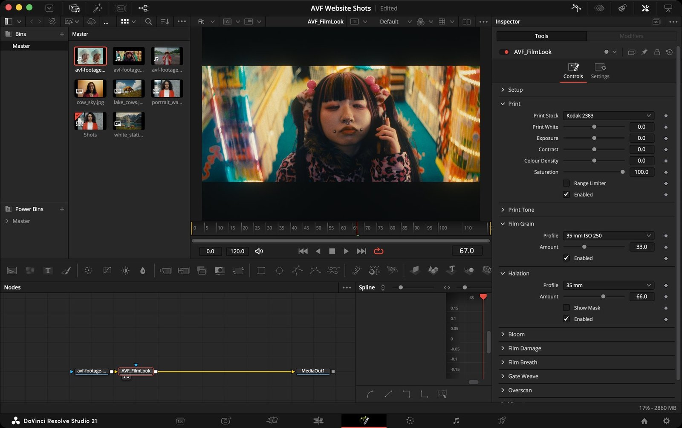
Task: Select the cow_sky.jpg thumbnail
Action: (x=90, y=89)
